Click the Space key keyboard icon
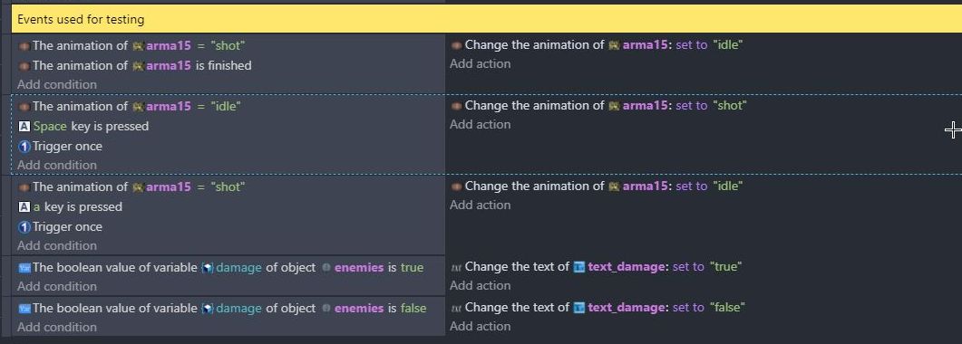Viewport: 962px width, 344px height. 24,127
